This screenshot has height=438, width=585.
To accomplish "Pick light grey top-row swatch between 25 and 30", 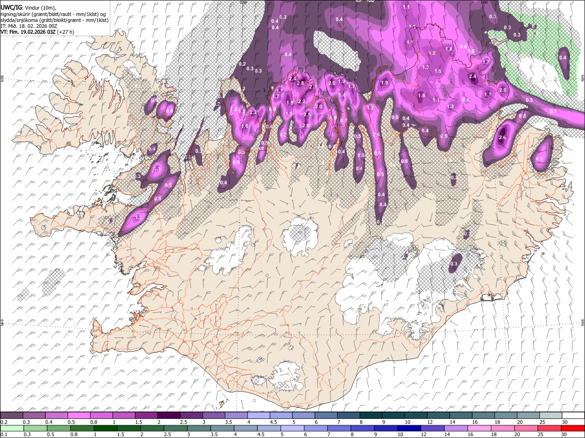I will coord(551,416).
